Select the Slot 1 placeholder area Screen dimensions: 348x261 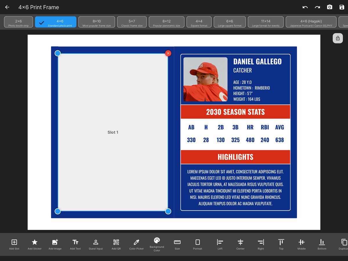pyautogui.click(x=113, y=132)
